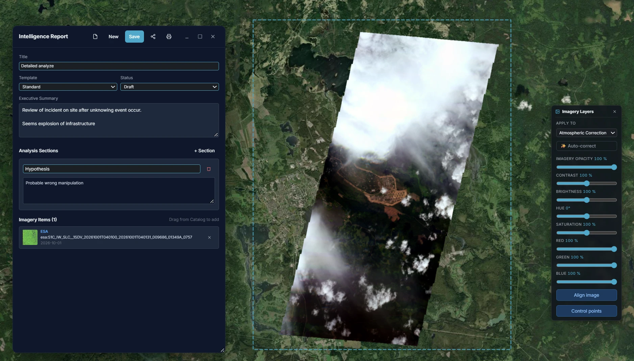The image size is (634, 361).
Task: Add a new analysis section
Action: (204, 151)
